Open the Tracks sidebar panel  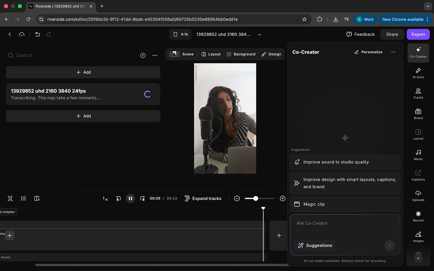point(418,94)
